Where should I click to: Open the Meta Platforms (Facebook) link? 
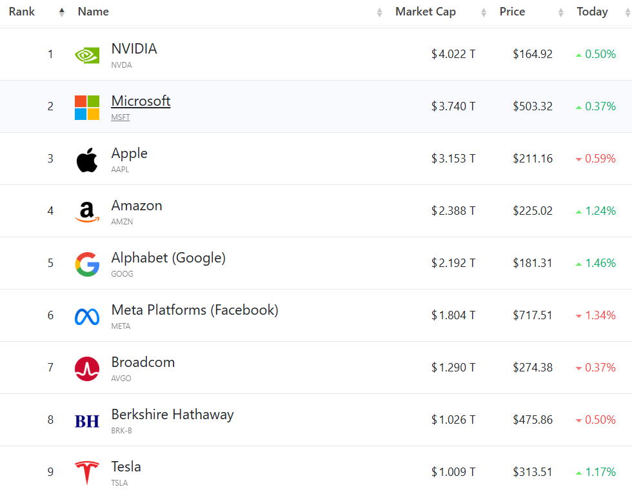[x=195, y=310]
